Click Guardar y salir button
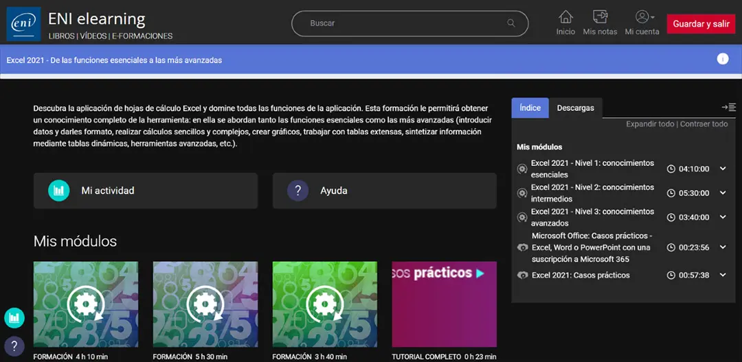Image resolution: width=742 pixels, height=362 pixels. pos(701,24)
